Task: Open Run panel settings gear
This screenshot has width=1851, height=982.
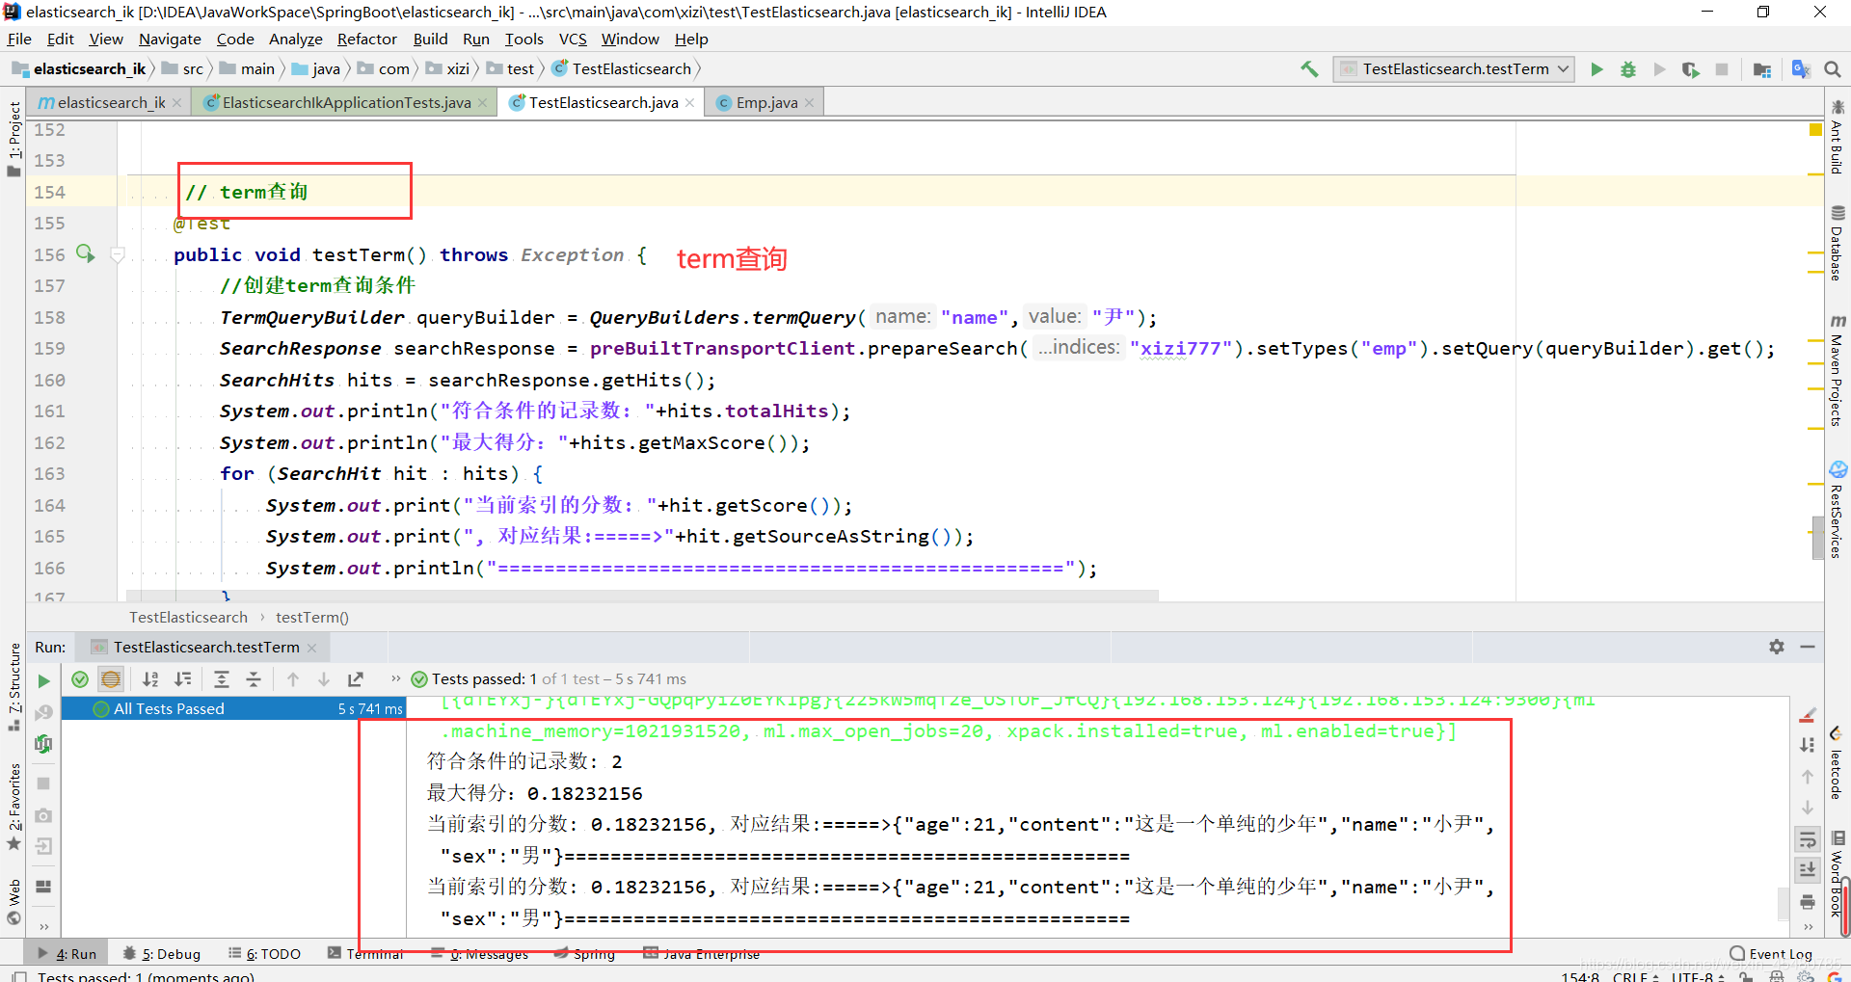Action: pyautogui.click(x=1777, y=647)
